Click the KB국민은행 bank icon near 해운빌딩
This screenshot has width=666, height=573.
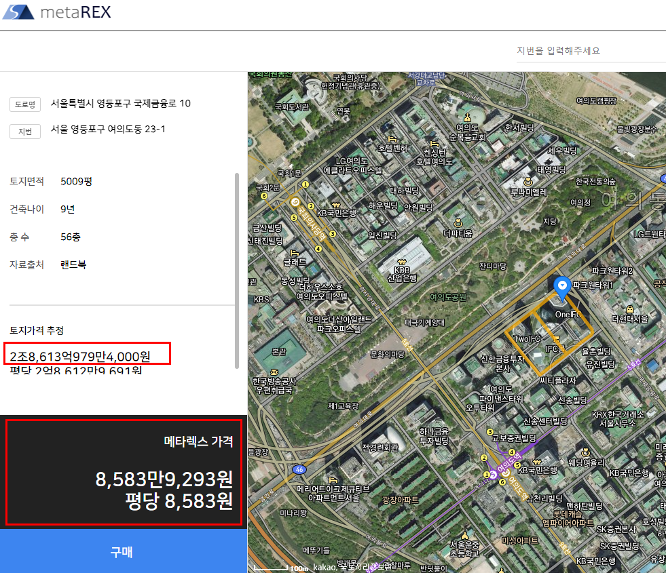(336, 205)
